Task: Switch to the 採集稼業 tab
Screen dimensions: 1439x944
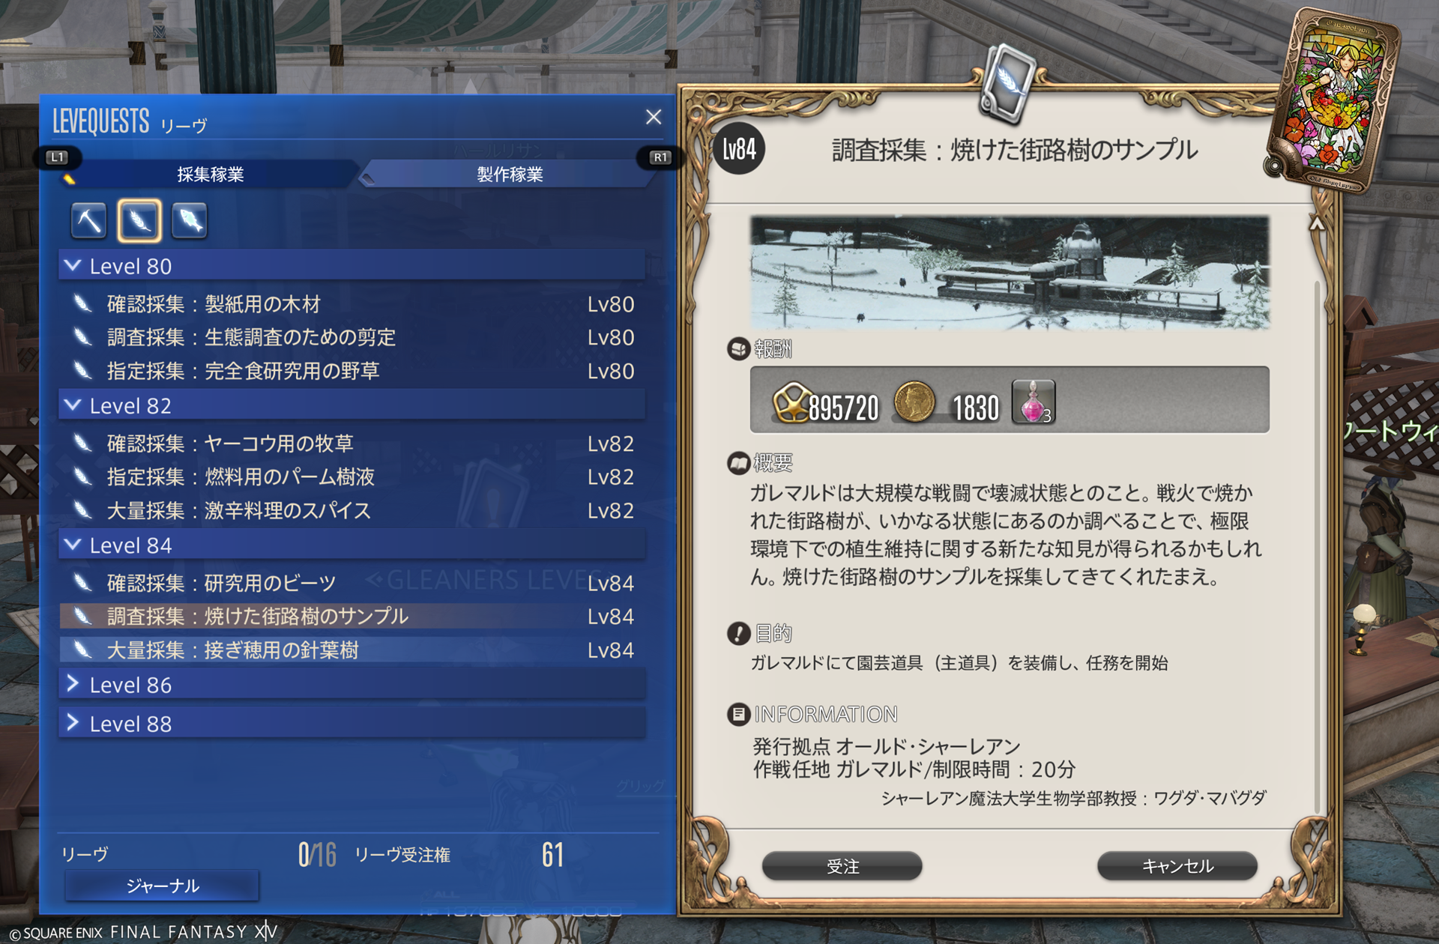Action: click(x=211, y=175)
